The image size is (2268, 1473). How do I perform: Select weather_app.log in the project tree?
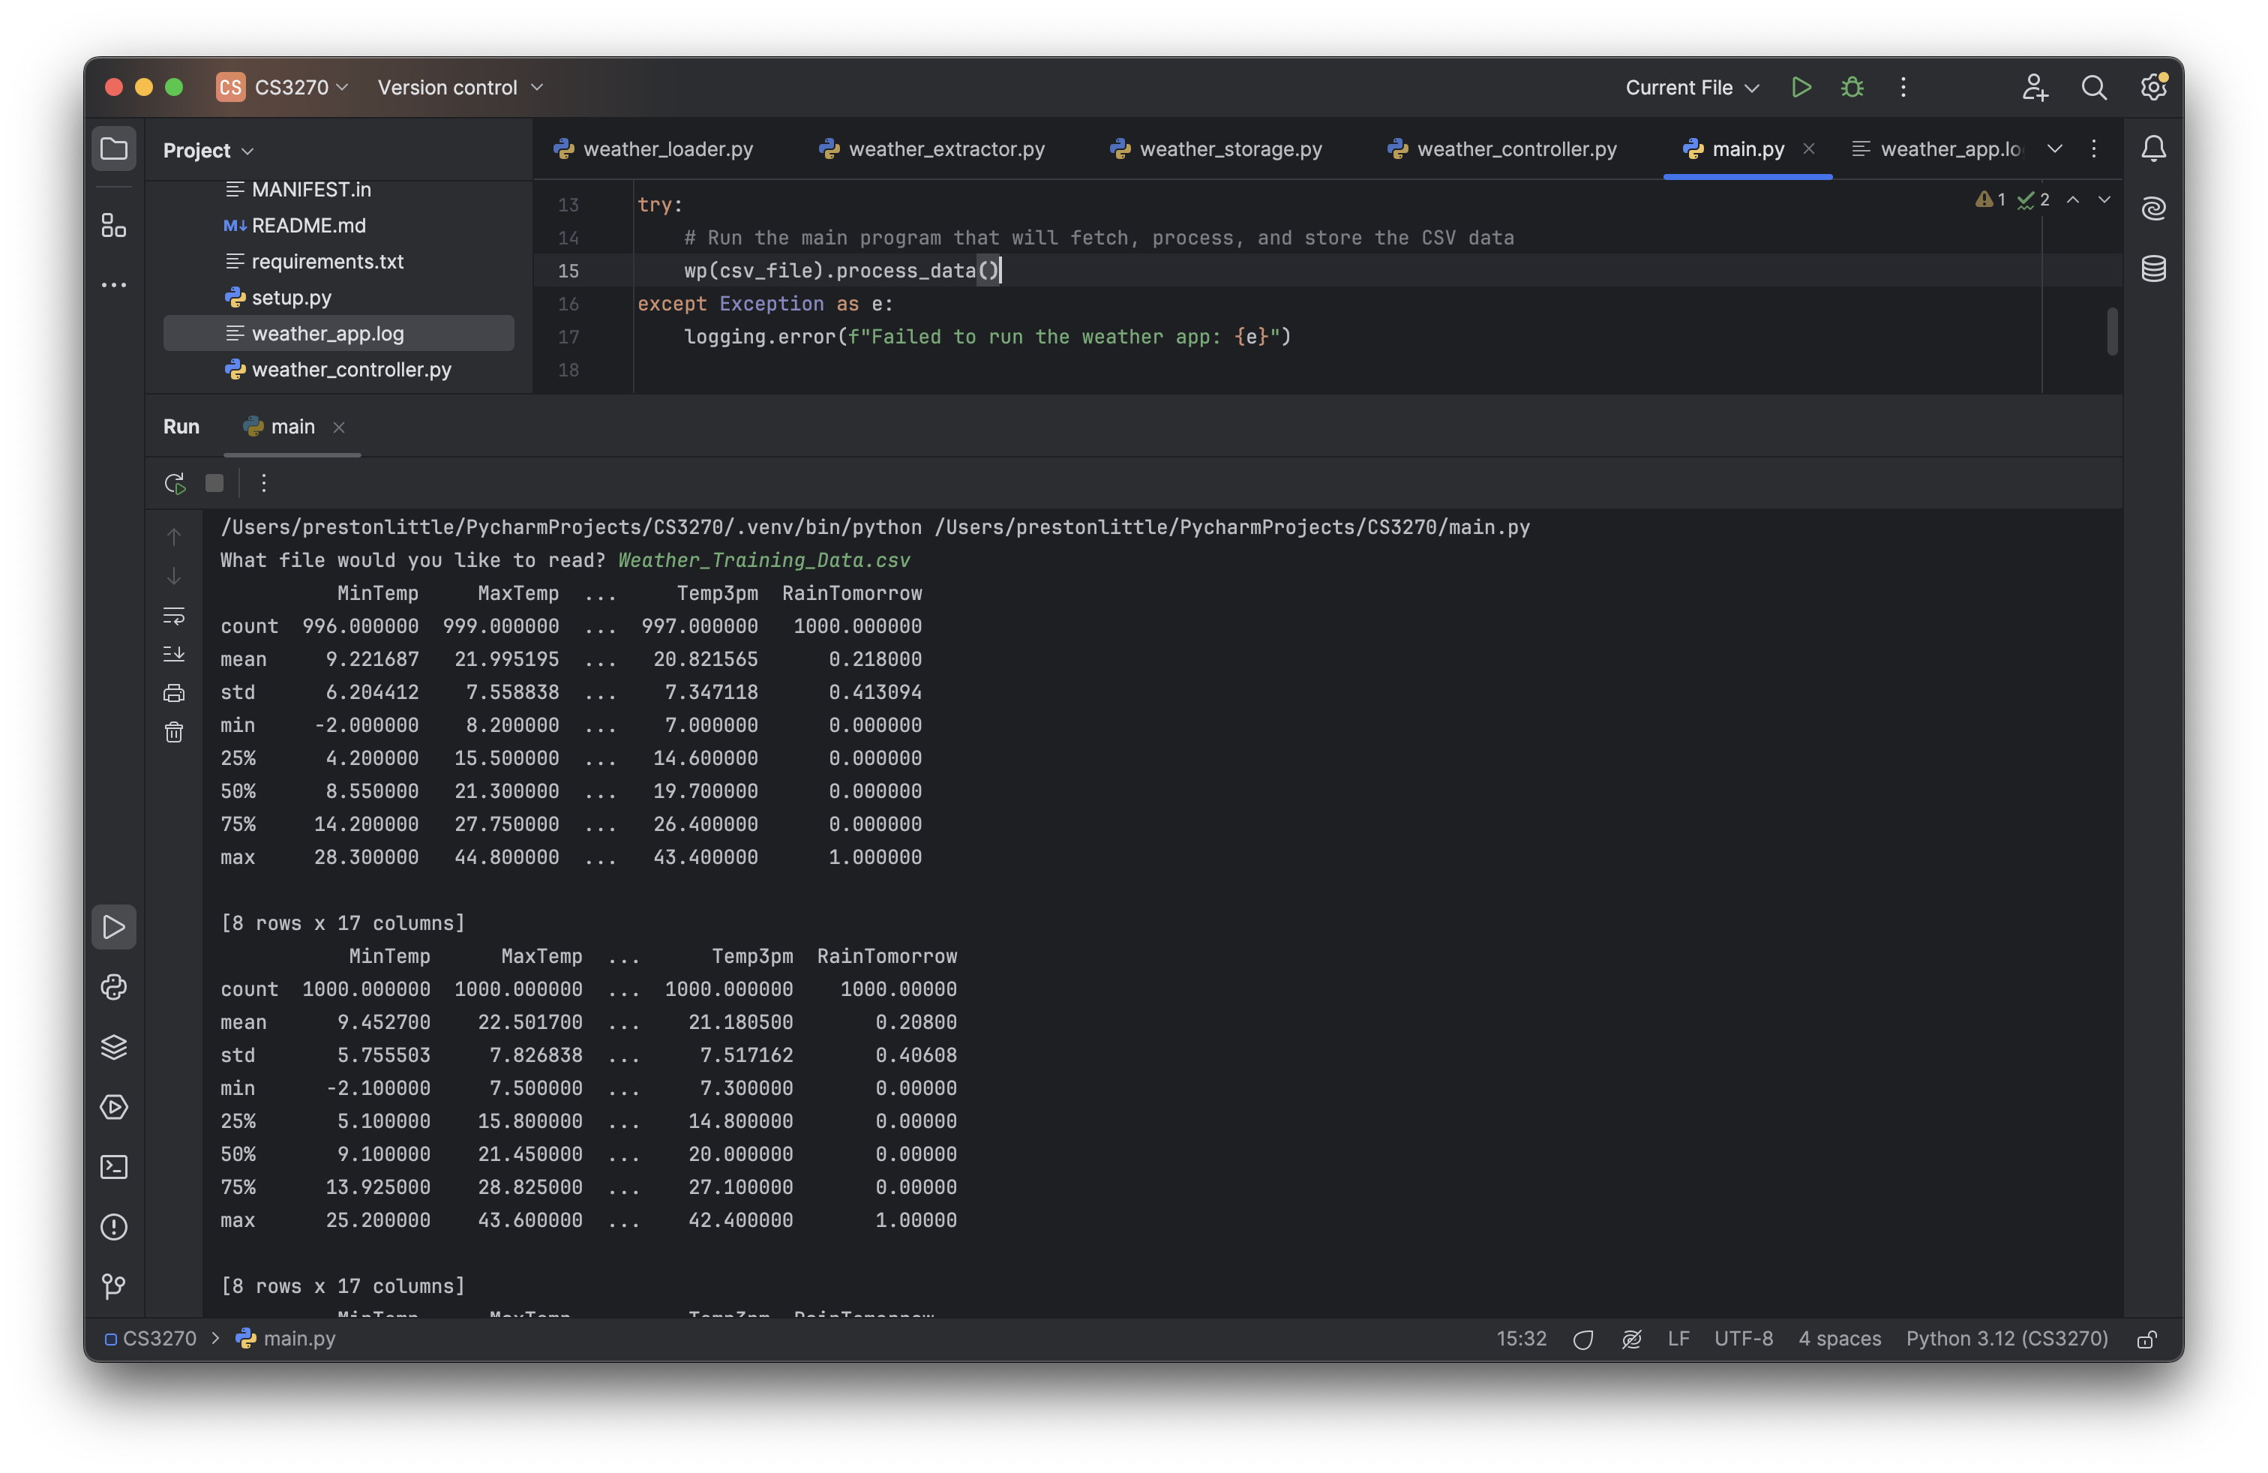pos(328,334)
